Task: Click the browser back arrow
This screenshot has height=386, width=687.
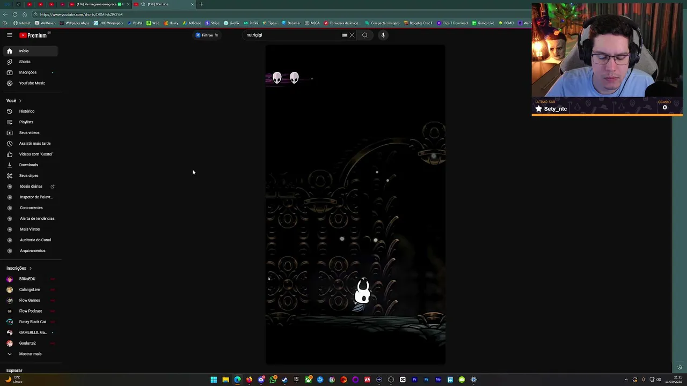Action: coord(5,14)
